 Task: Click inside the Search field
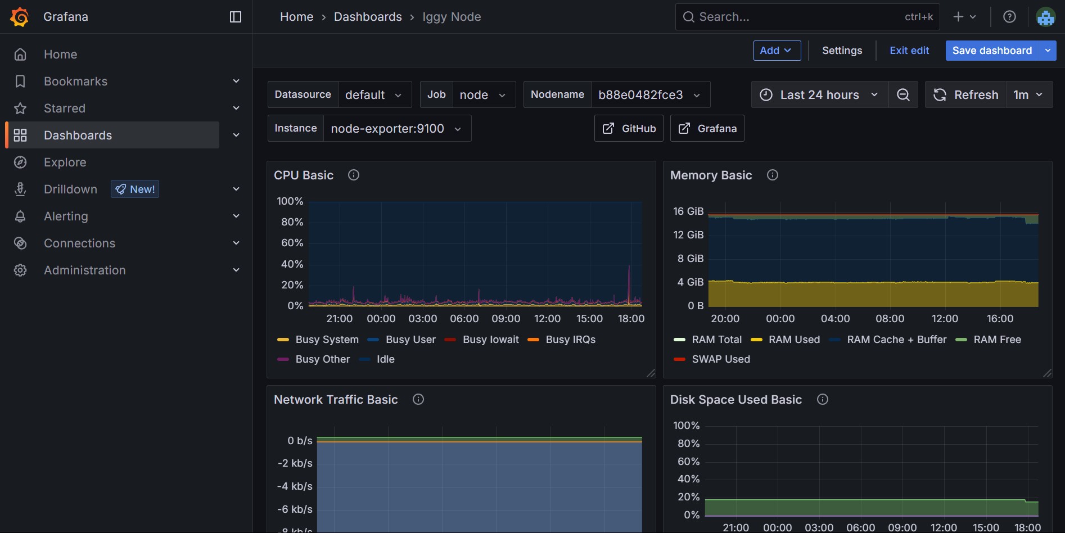pos(787,16)
